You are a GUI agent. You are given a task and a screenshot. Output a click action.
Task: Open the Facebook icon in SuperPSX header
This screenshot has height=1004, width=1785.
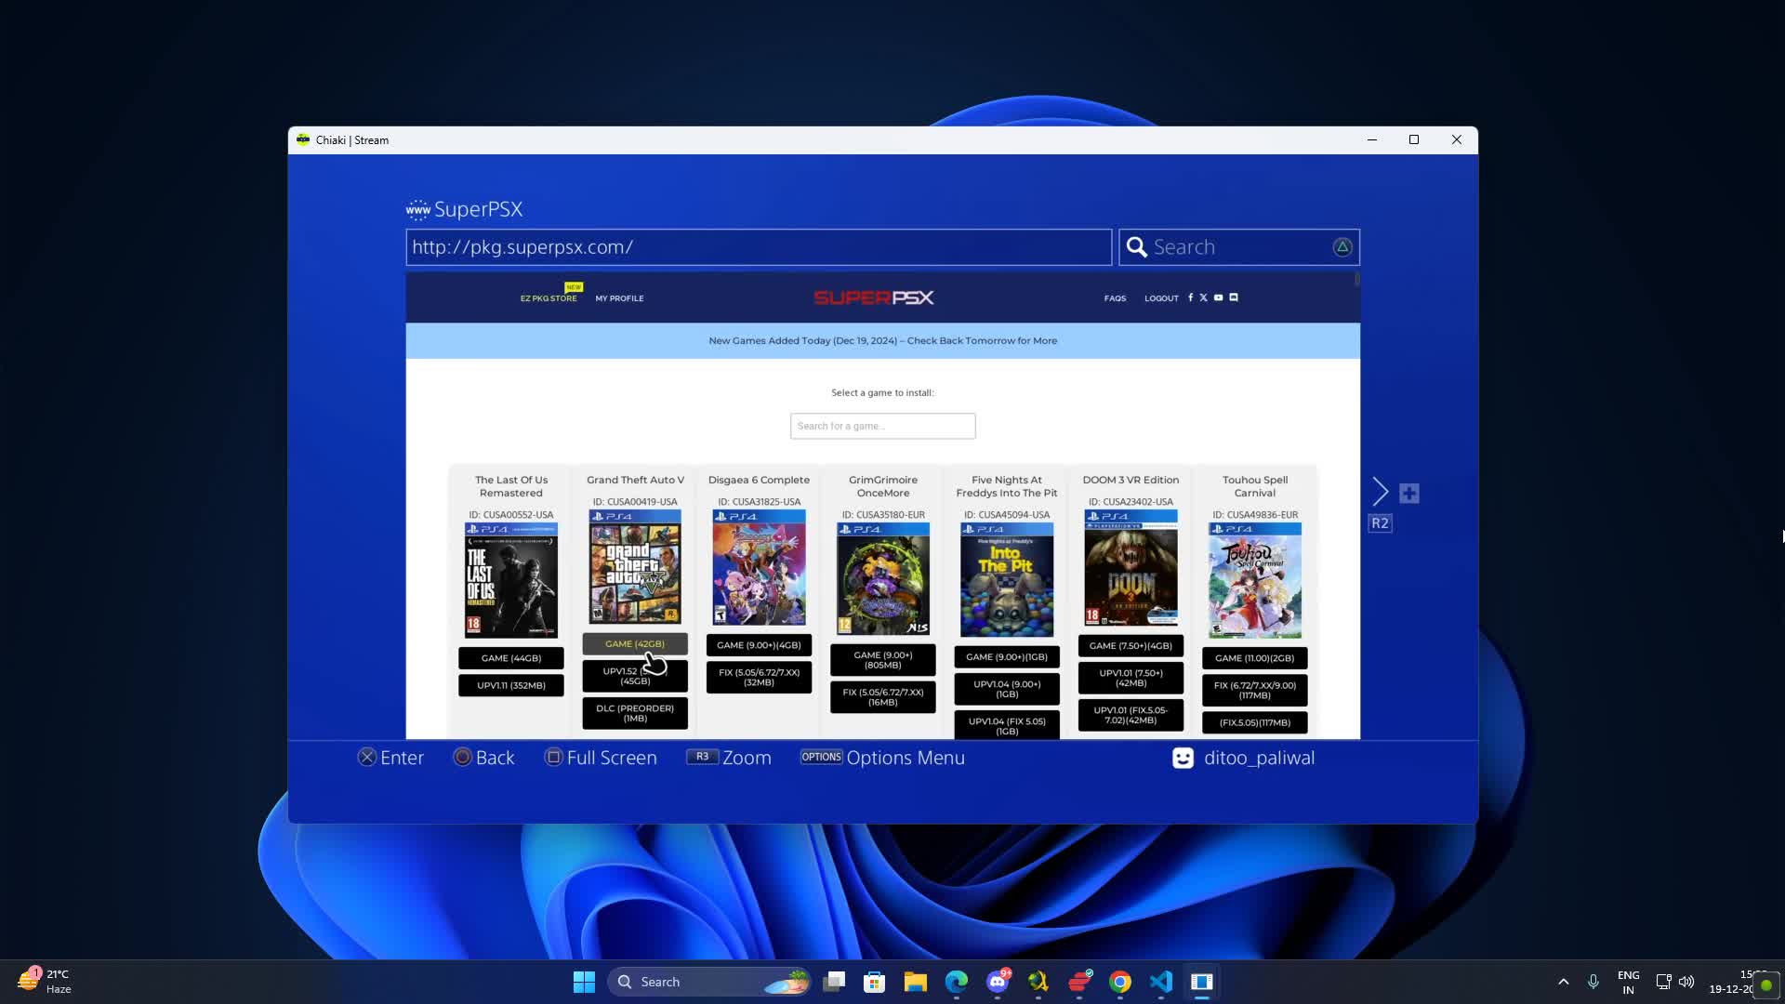click(x=1190, y=297)
